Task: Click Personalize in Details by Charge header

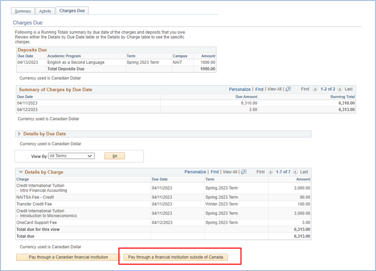Action: coord(195,172)
